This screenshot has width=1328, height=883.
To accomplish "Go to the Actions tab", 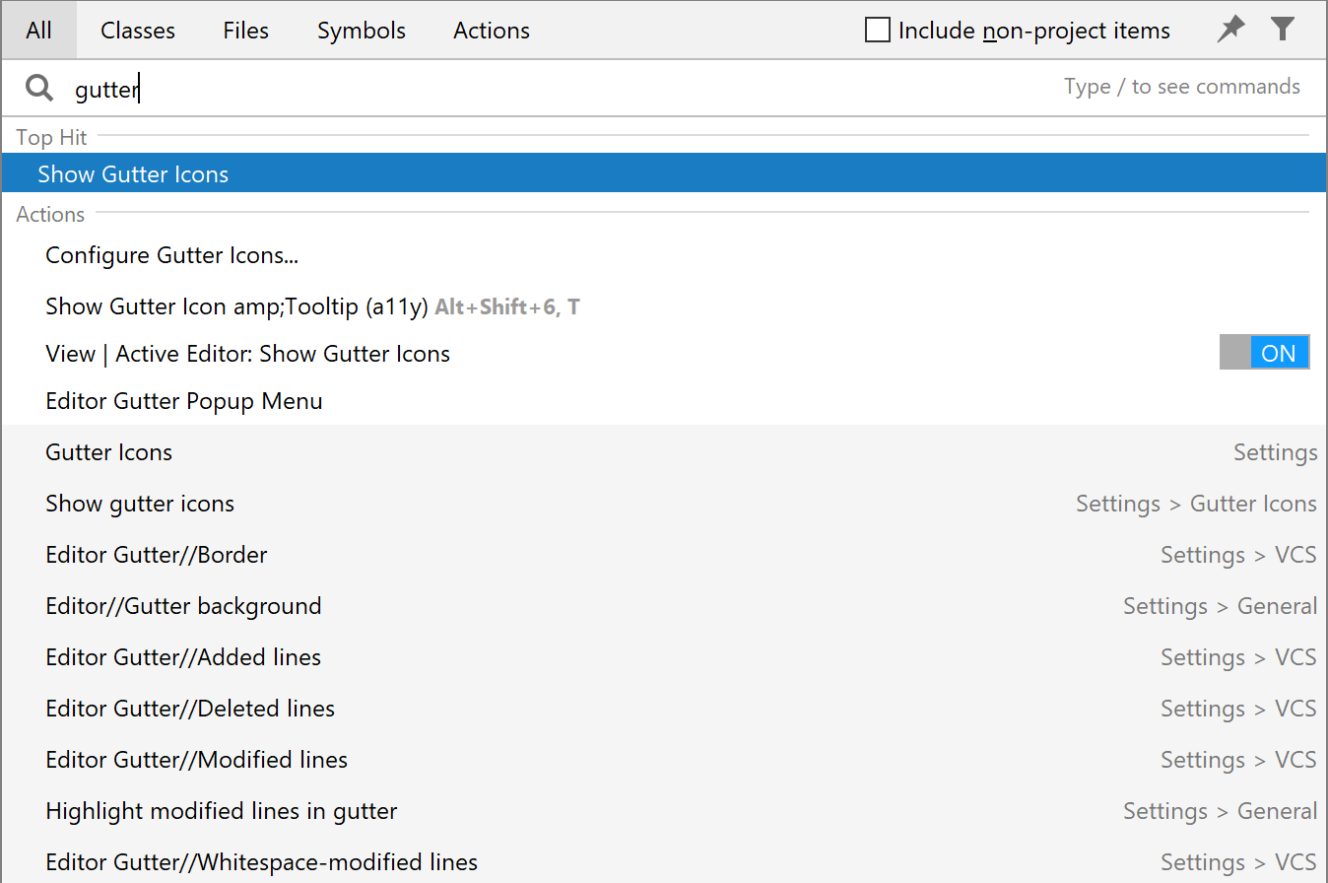I will coord(492,31).
